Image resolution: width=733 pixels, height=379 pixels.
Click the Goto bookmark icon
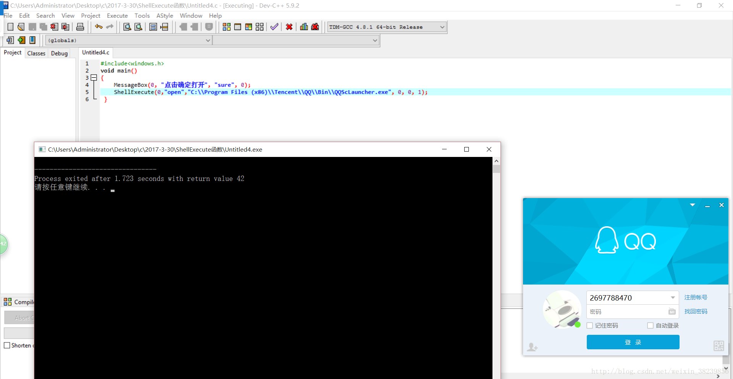[32, 40]
